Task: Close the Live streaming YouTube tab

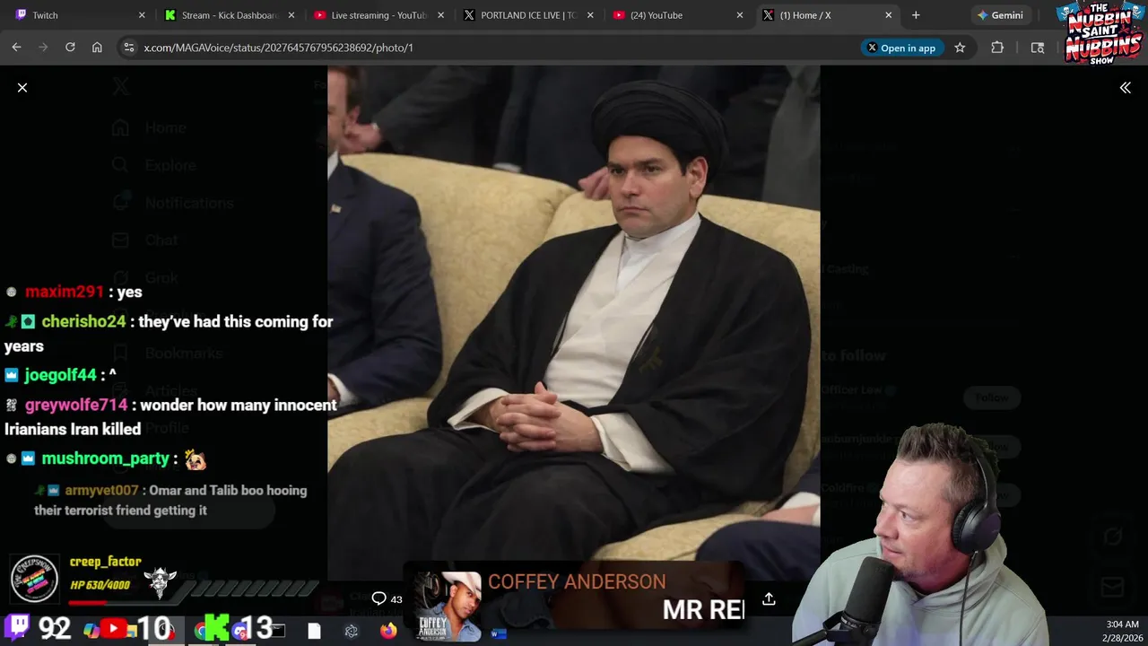Action: tap(440, 15)
